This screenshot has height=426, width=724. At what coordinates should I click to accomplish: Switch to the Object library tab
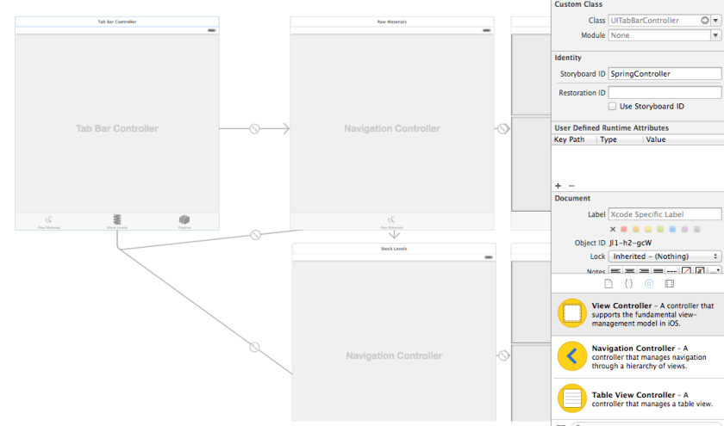(649, 283)
